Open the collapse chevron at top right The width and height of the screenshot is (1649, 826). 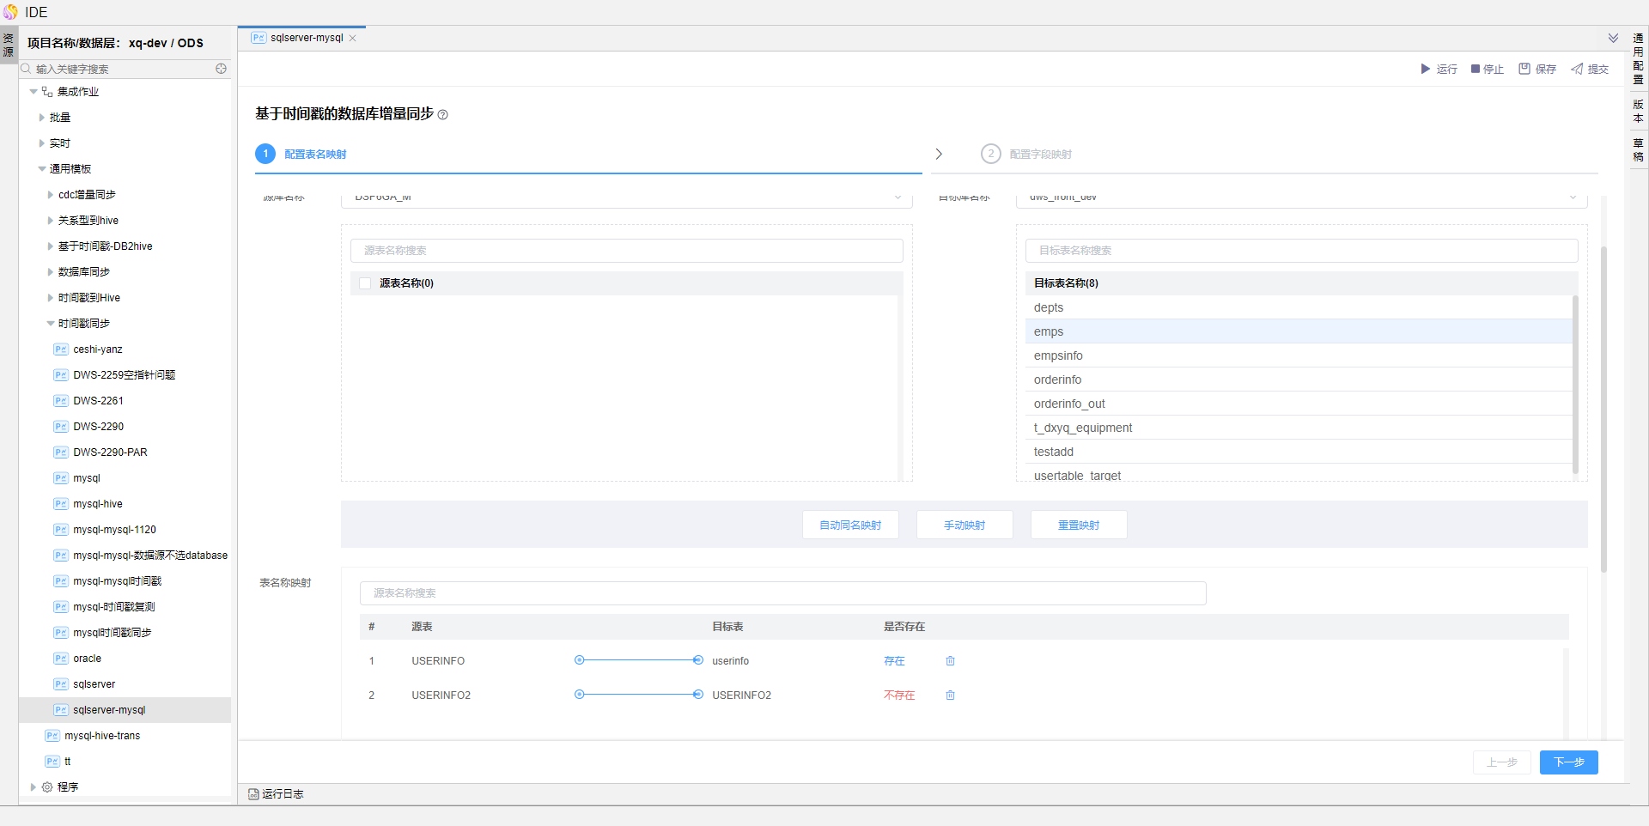[1613, 39]
